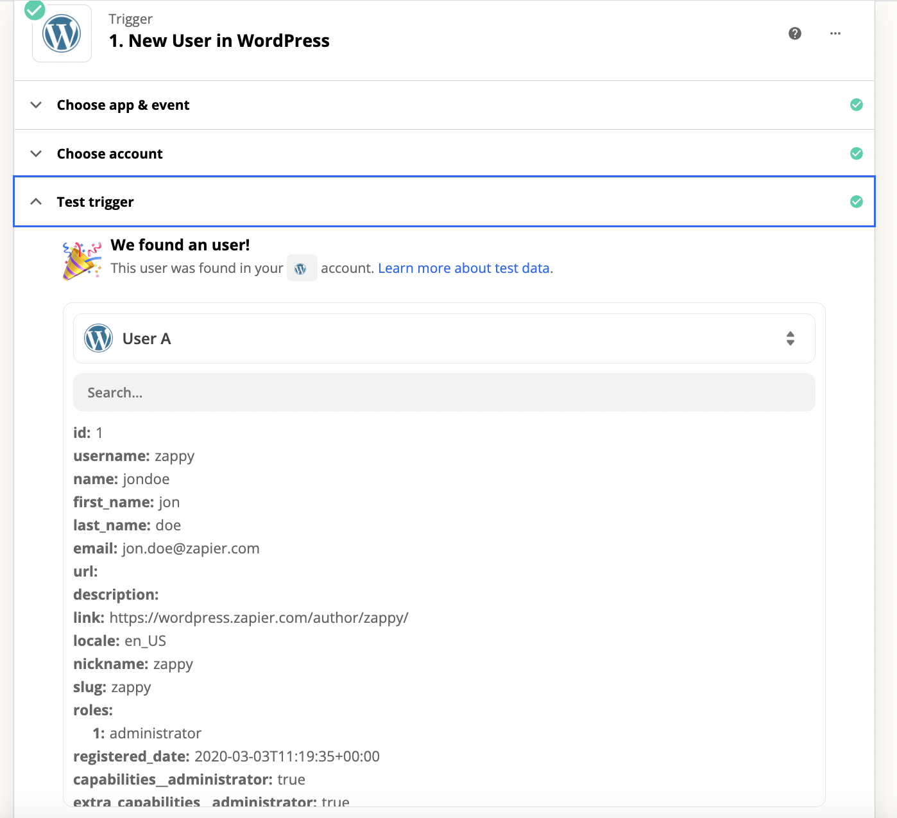Select the locale: en_US row
This screenshot has width=897, height=818.
coord(119,641)
